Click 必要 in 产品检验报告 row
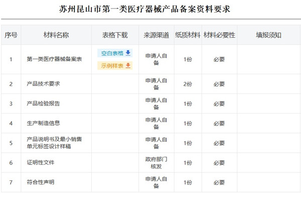The image size is (301, 199). (219, 104)
